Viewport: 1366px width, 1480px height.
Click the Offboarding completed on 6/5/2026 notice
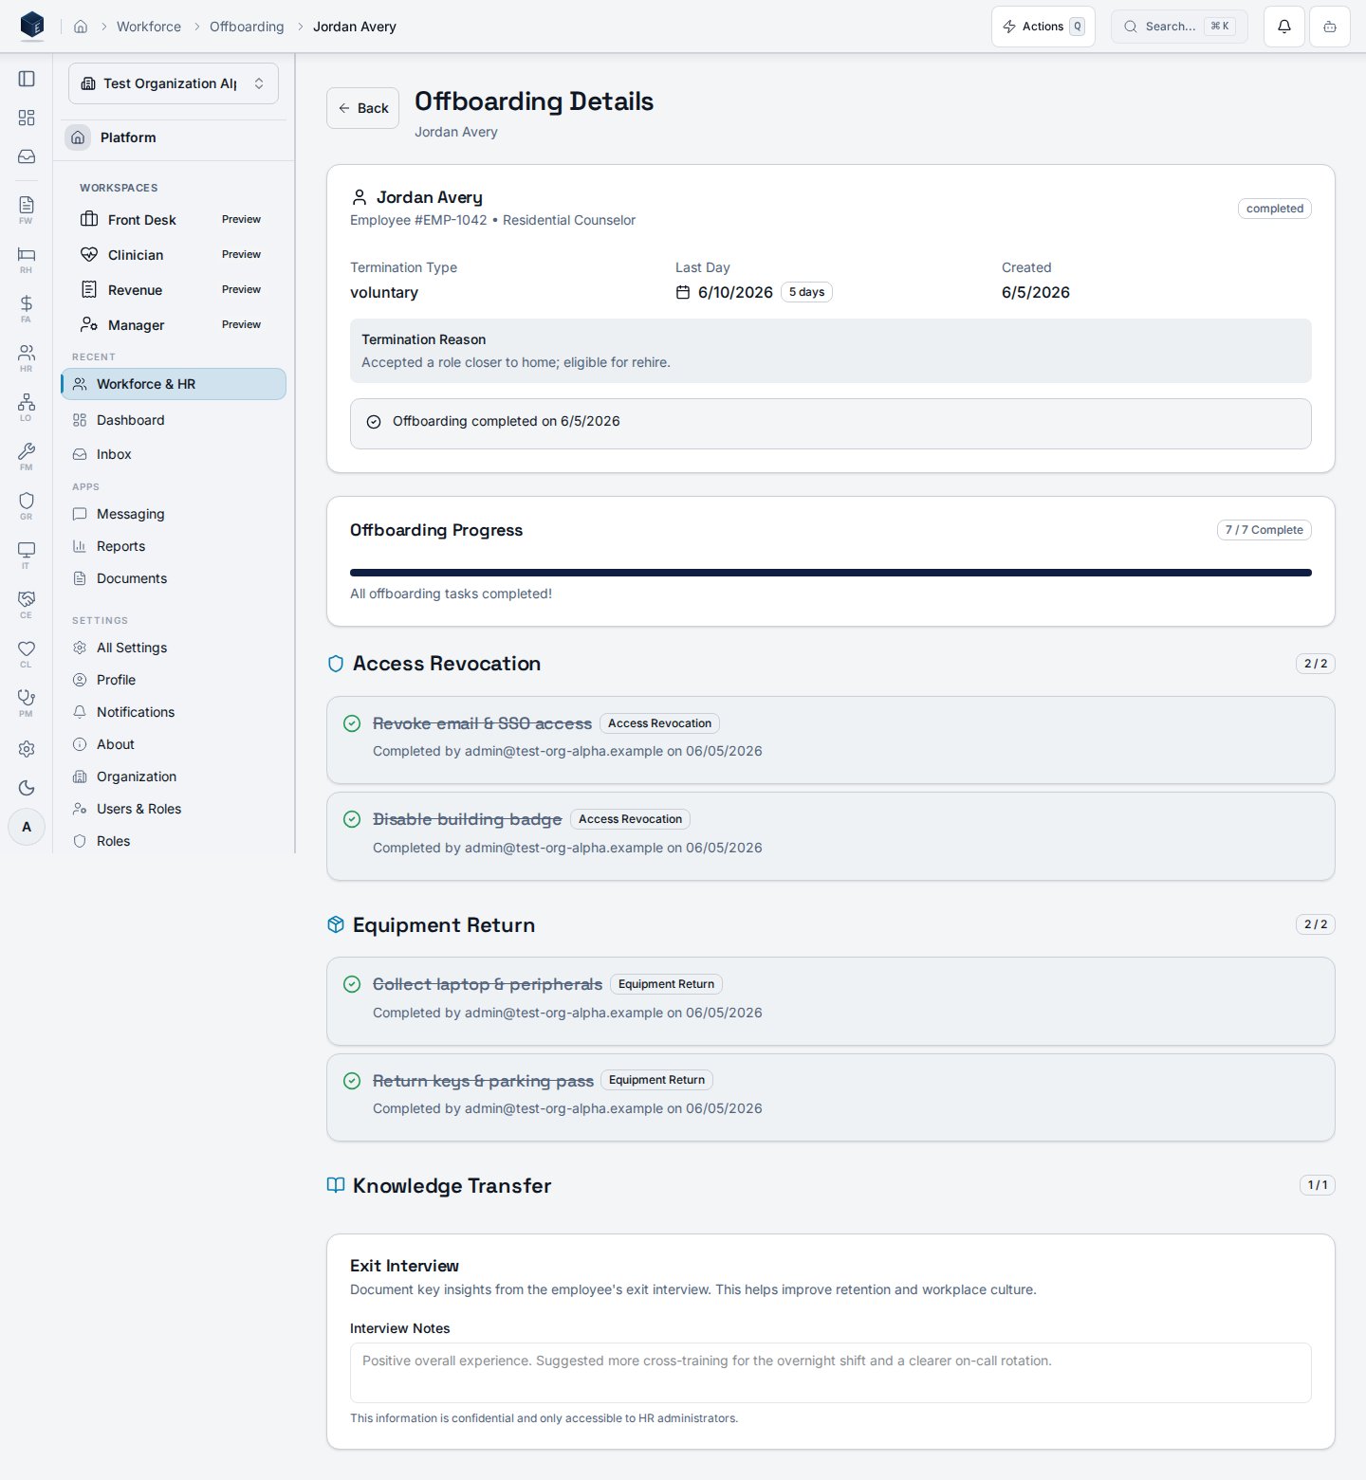[x=831, y=424]
